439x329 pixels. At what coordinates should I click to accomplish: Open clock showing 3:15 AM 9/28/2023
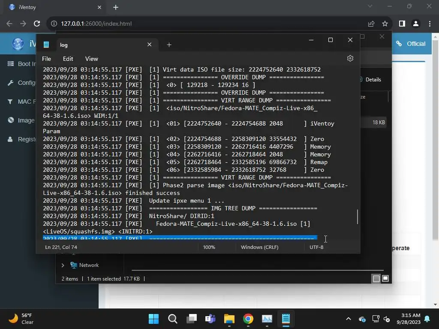409,319
